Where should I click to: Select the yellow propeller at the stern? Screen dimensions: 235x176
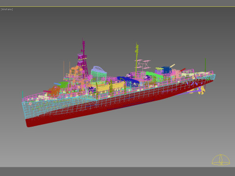(201, 90)
